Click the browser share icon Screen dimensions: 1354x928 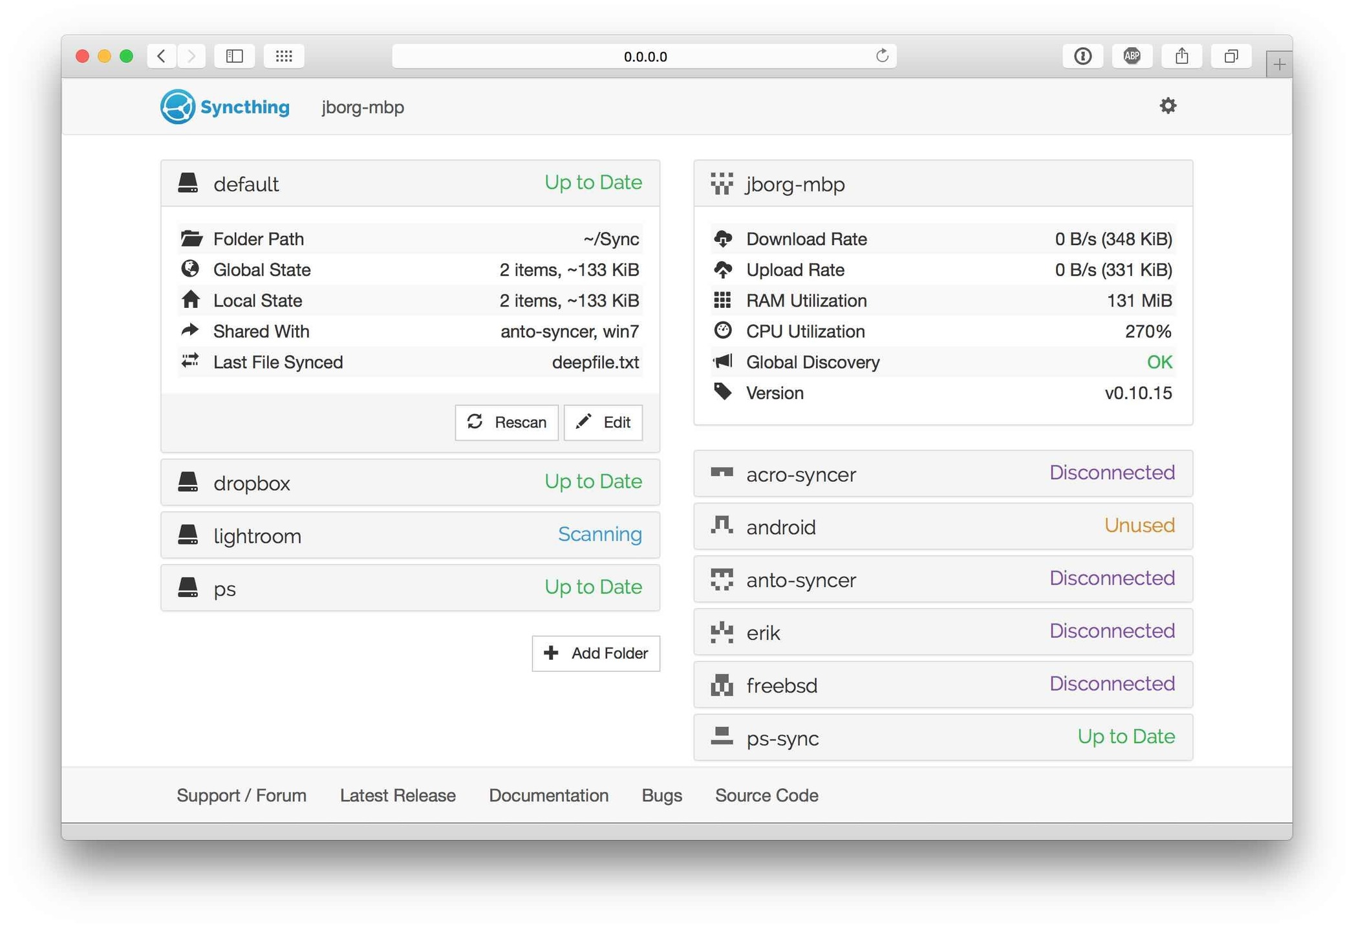click(x=1181, y=56)
